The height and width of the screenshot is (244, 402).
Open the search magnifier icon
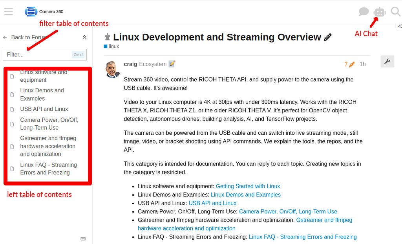(396, 11)
